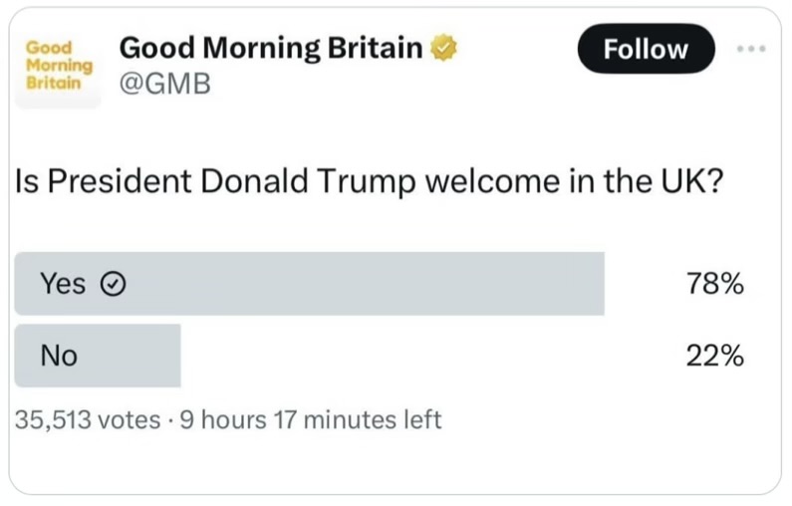Click the gold verified badge
This screenshot has height=506, width=792.
pyautogui.click(x=443, y=48)
